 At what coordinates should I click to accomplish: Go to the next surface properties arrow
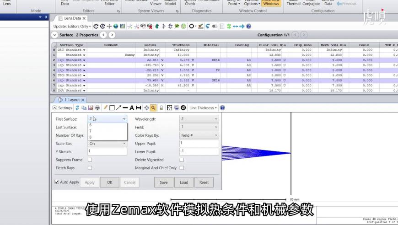112,35
